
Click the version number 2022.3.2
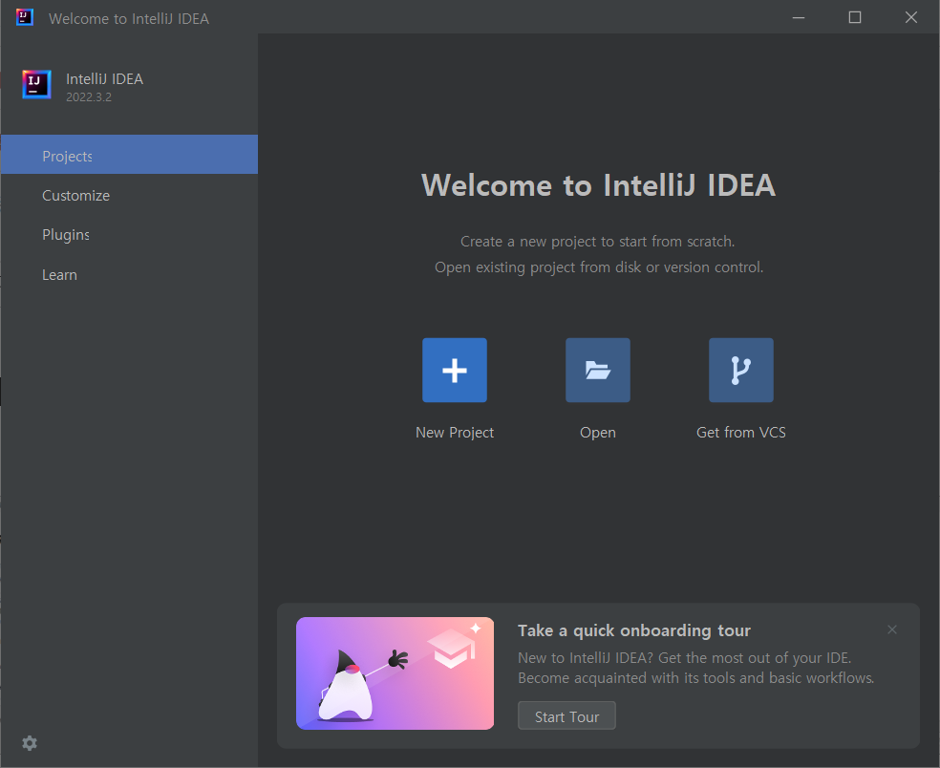[x=88, y=96]
